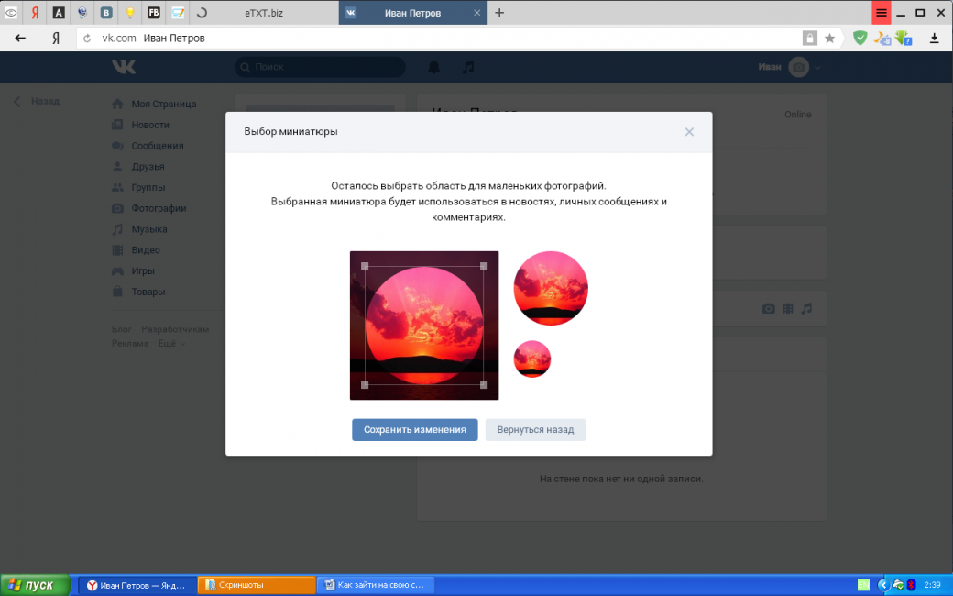
Task: Open the music note icon in header
Action: (x=468, y=67)
